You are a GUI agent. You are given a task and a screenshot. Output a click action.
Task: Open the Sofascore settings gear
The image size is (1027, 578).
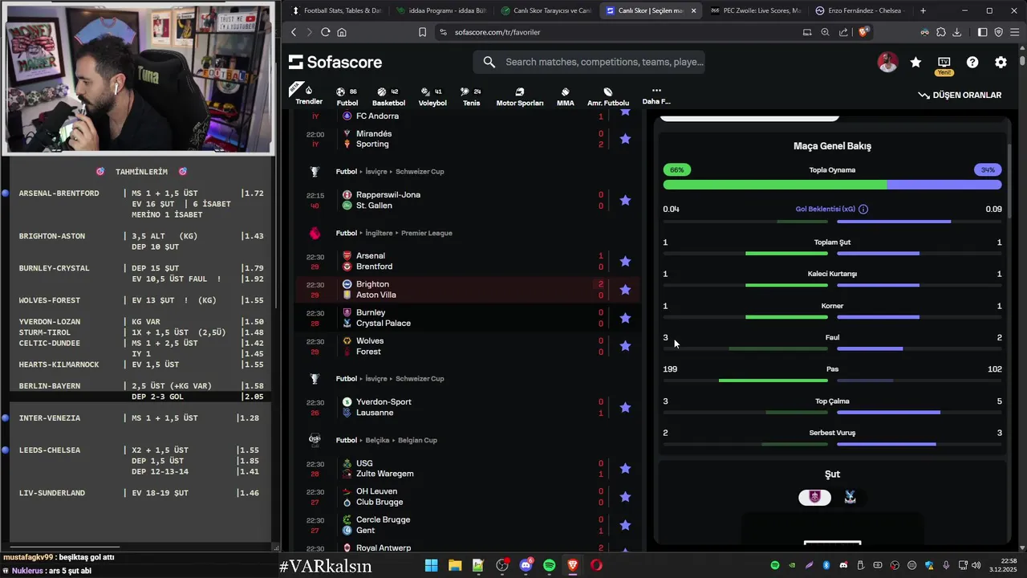point(1001,62)
